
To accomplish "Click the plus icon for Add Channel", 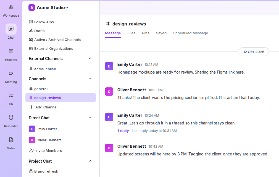I will pos(31,107).
